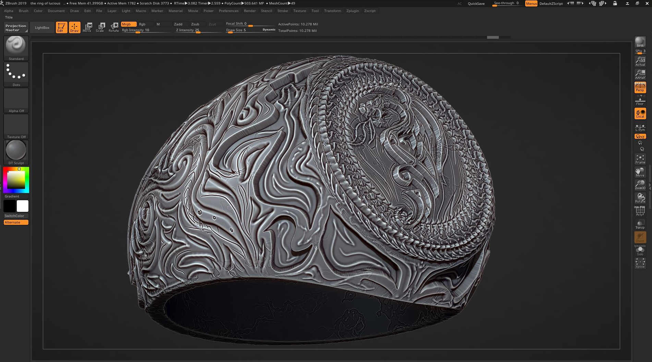Screen dimensions: 652x362
Task: Open the Texture Off selector
Action: [16, 126]
